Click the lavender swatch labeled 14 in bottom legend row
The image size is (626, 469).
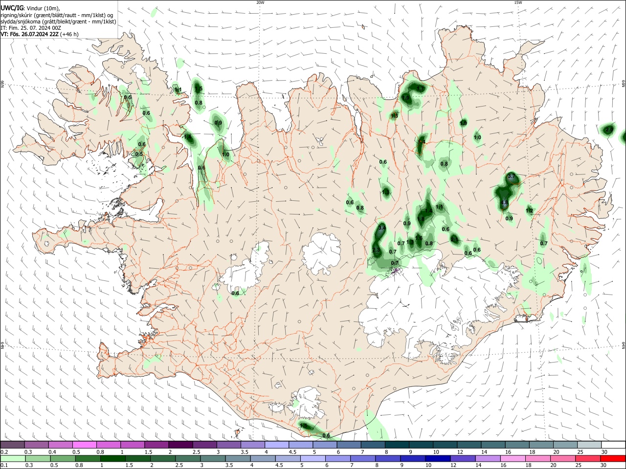[x=488, y=458]
